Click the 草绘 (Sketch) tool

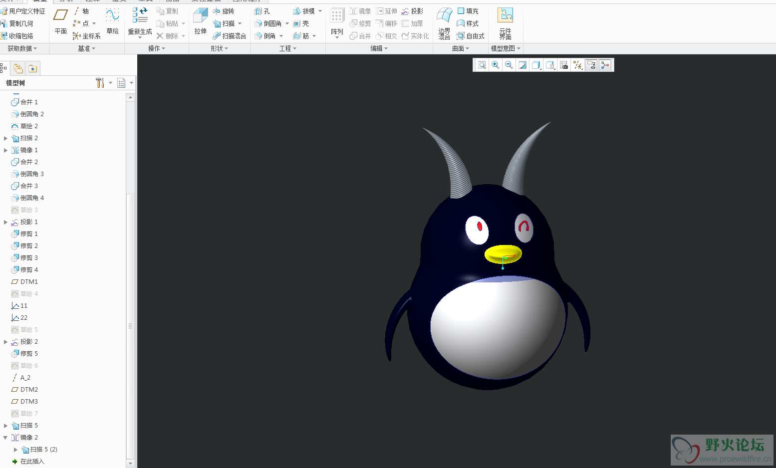(113, 21)
